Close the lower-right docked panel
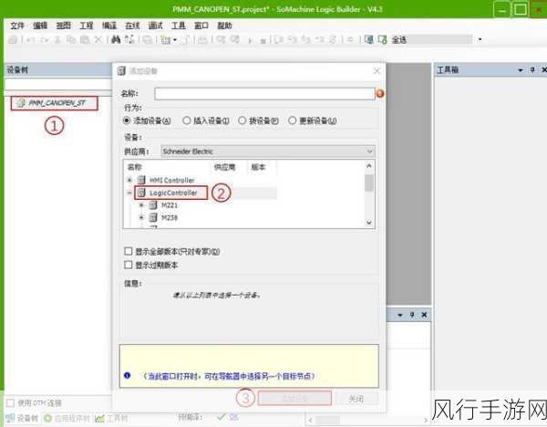The width and height of the screenshot is (547, 427). (424, 315)
